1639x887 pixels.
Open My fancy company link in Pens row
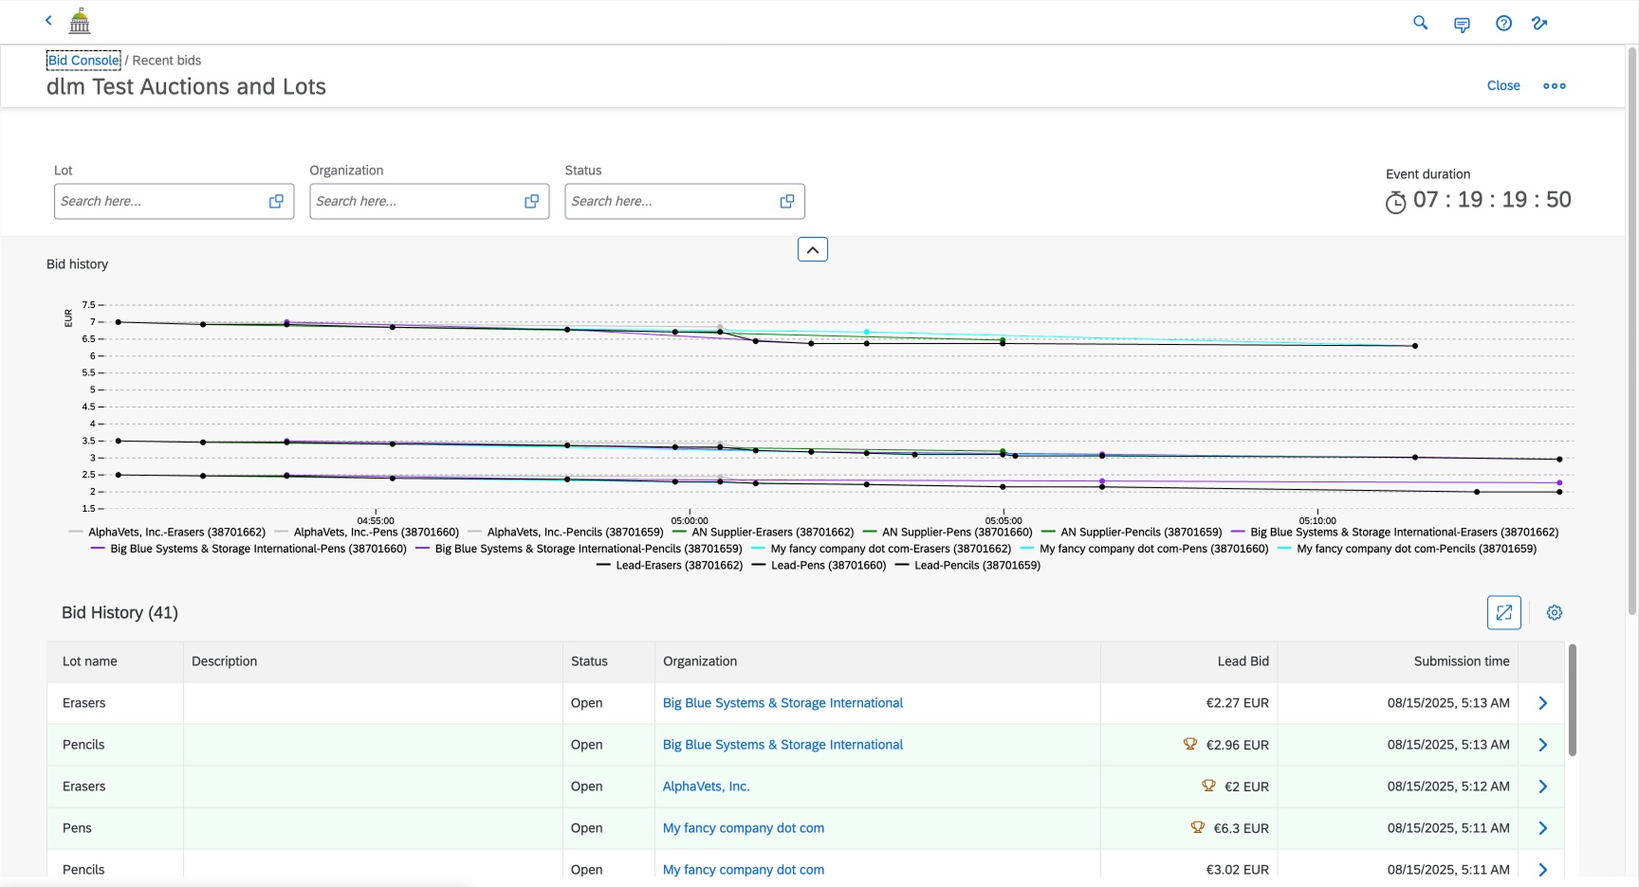click(x=744, y=828)
